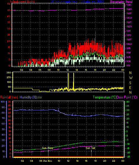The image size is (139, 165).
Task: Click the "W" compass letter beside the direction chart
Action: coord(131,78)
